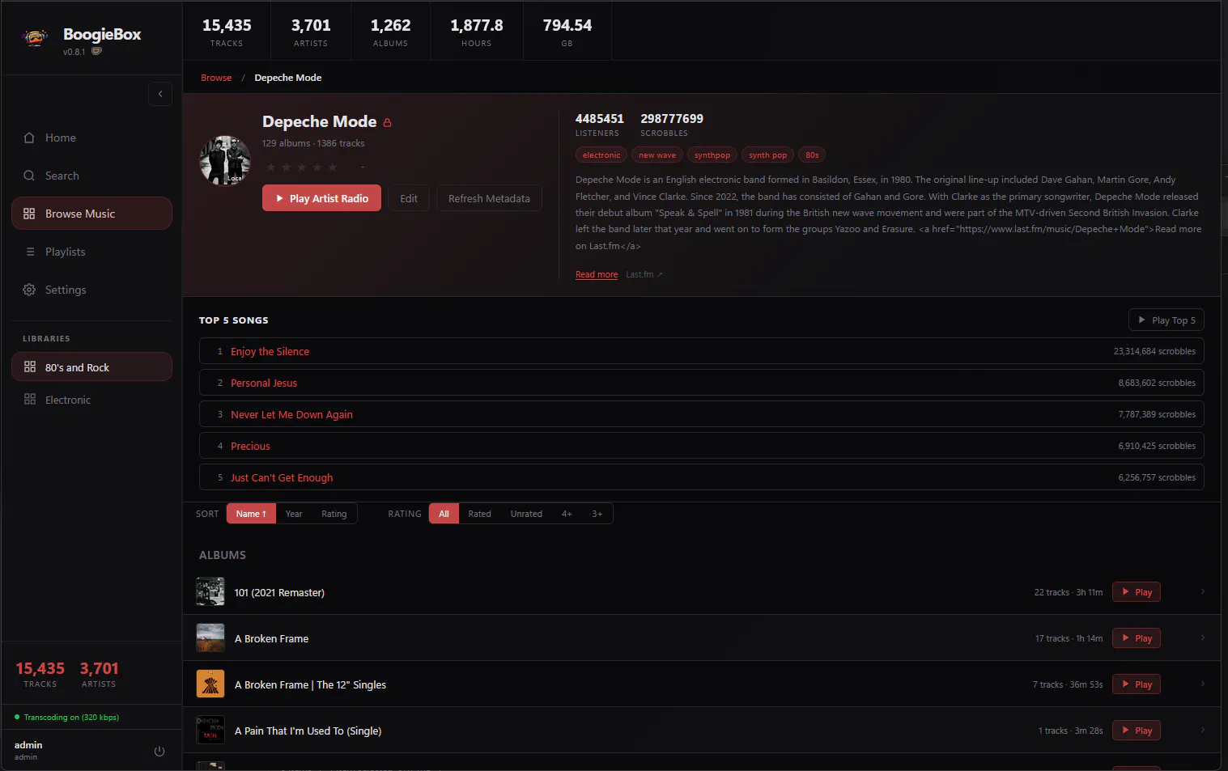Click the 1,877.8 Hours stat
The width and height of the screenshot is (1228, 771).
pos(477,32)
